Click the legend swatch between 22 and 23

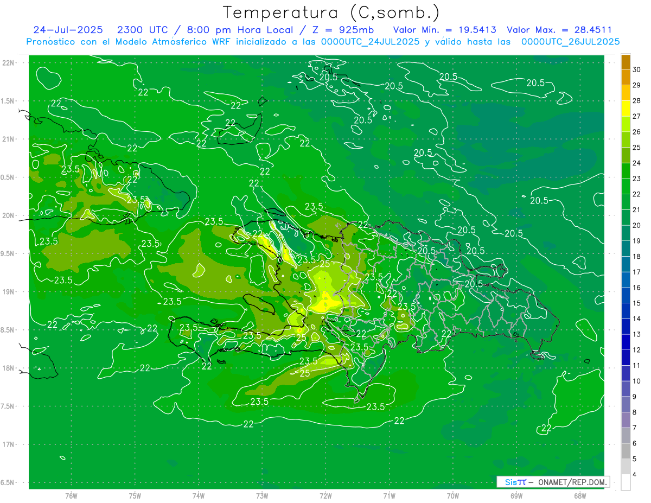[626, 186]
